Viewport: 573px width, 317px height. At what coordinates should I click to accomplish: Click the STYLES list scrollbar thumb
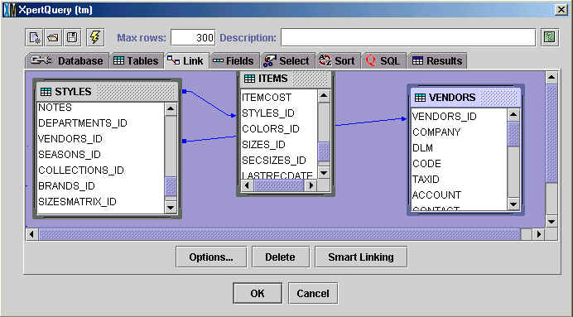pos(171,186)
